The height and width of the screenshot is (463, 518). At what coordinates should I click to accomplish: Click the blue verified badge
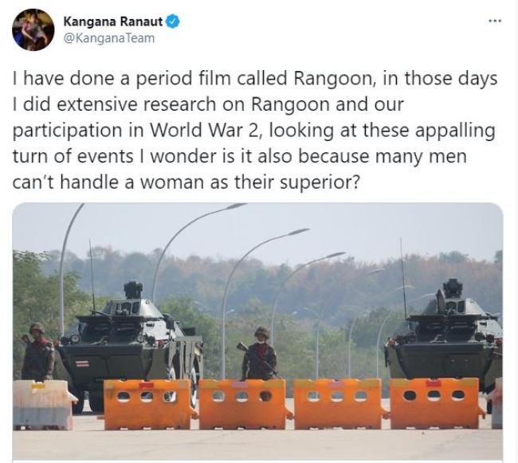172,22
